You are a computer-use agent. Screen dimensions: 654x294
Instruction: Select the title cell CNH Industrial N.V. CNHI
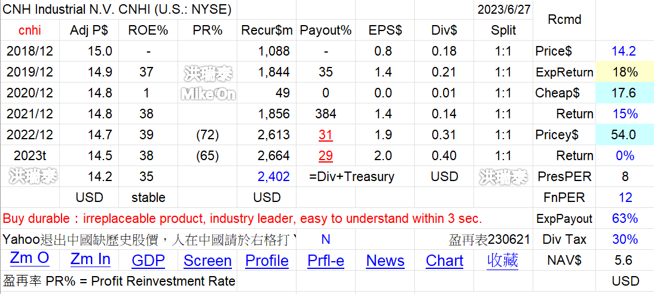pyautogui.click(x=117, y=9)
